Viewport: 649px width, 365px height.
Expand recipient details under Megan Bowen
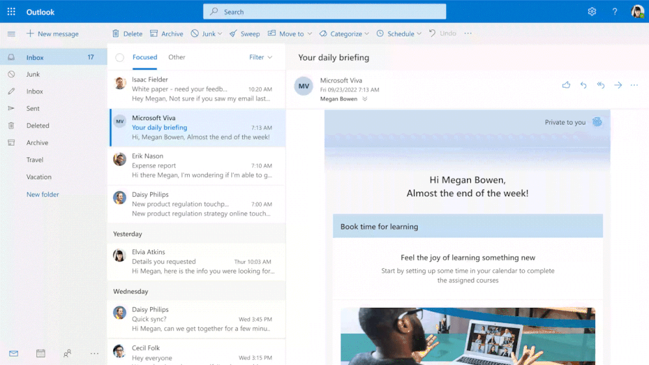click(x=365, y=99)
